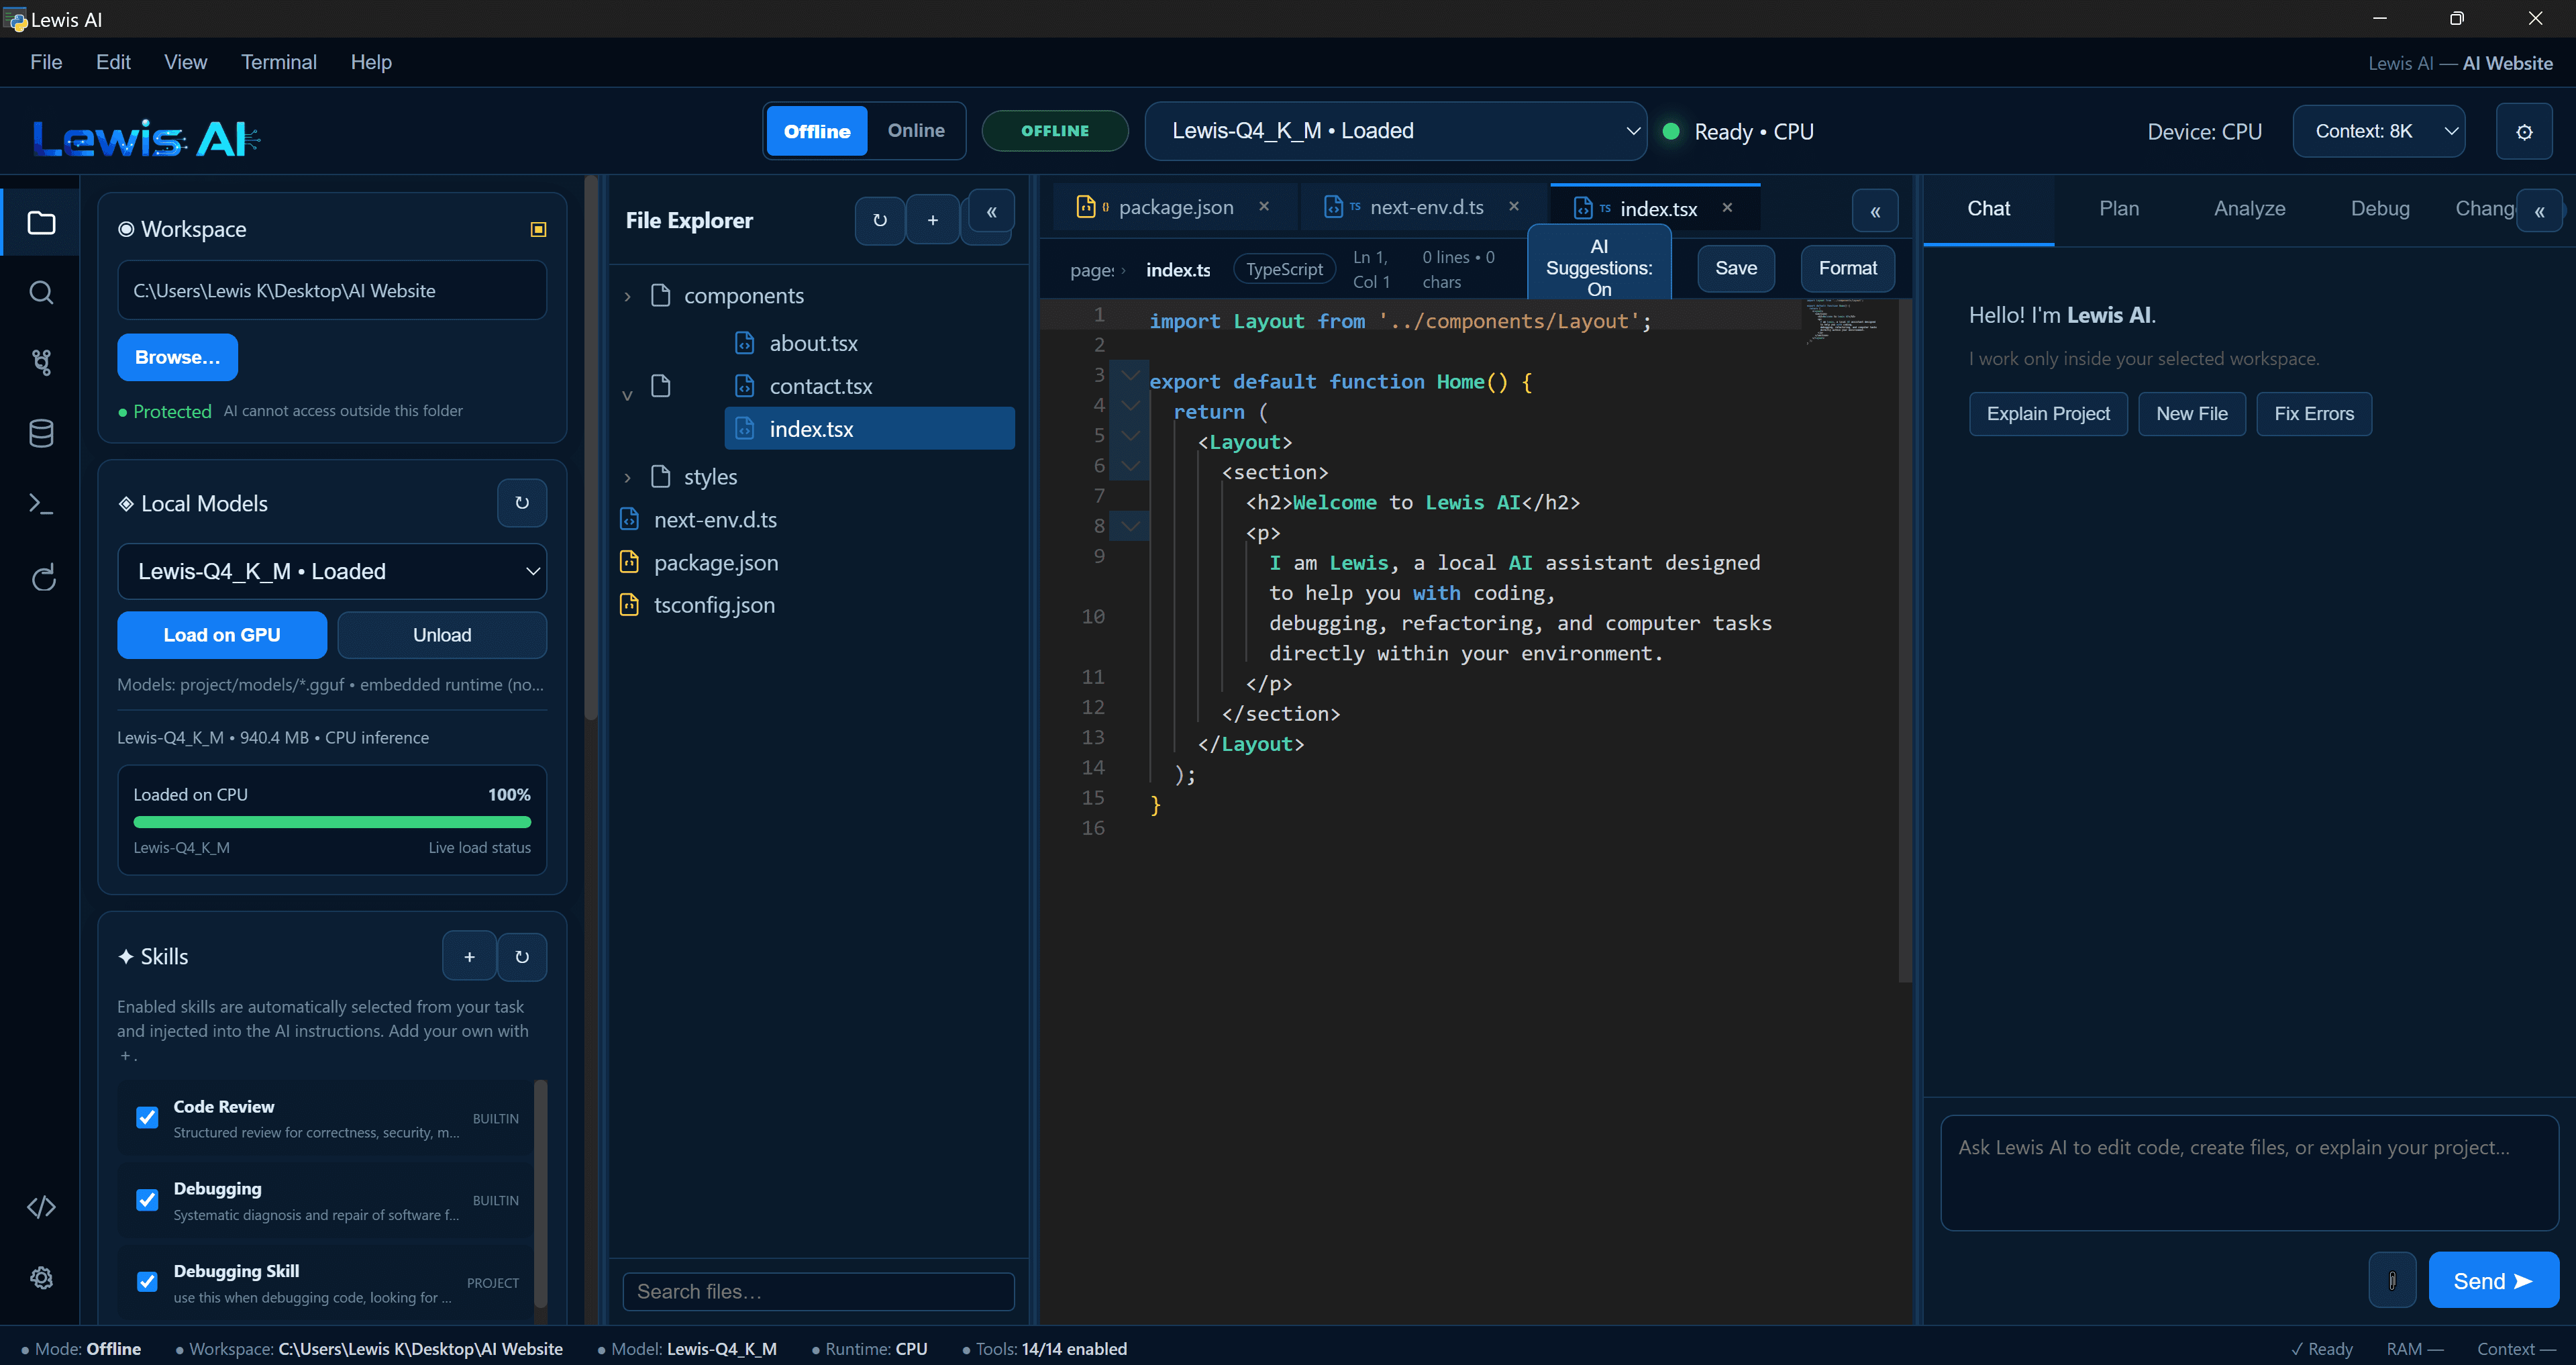Select the package.json file icon in explorer
Viewport: 2576px width, 1365px height.
629,562
